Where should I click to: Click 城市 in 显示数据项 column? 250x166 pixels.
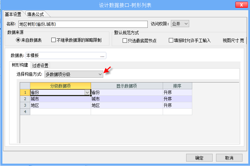pyautogui.click(x=127, y=99)
